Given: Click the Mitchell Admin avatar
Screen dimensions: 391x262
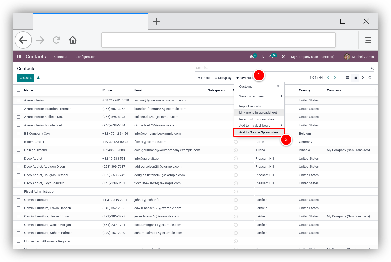Looking at the screenshot, I should pyautogui.click(x=347, y=57).
